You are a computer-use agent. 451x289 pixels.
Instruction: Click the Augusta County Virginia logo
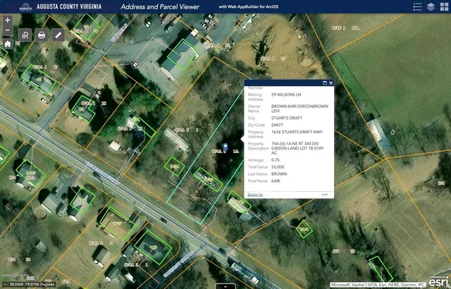tap(25, 7)
